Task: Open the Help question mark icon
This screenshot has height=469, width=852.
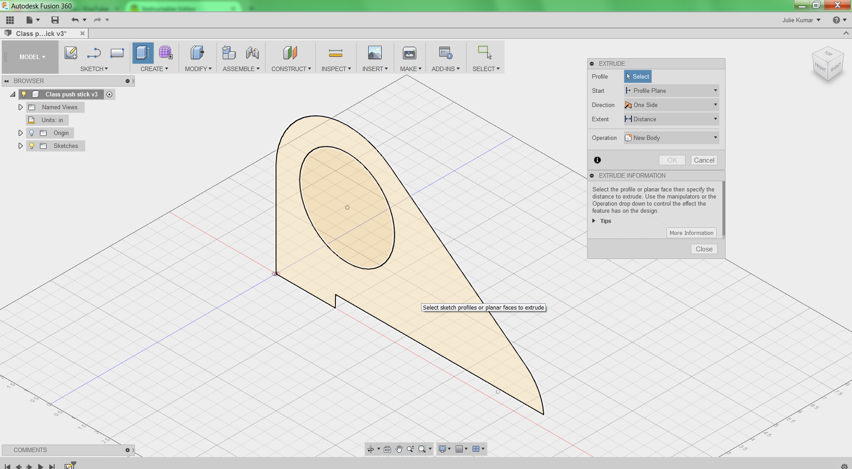Action: pyautogui.click(x=836, y=20)
